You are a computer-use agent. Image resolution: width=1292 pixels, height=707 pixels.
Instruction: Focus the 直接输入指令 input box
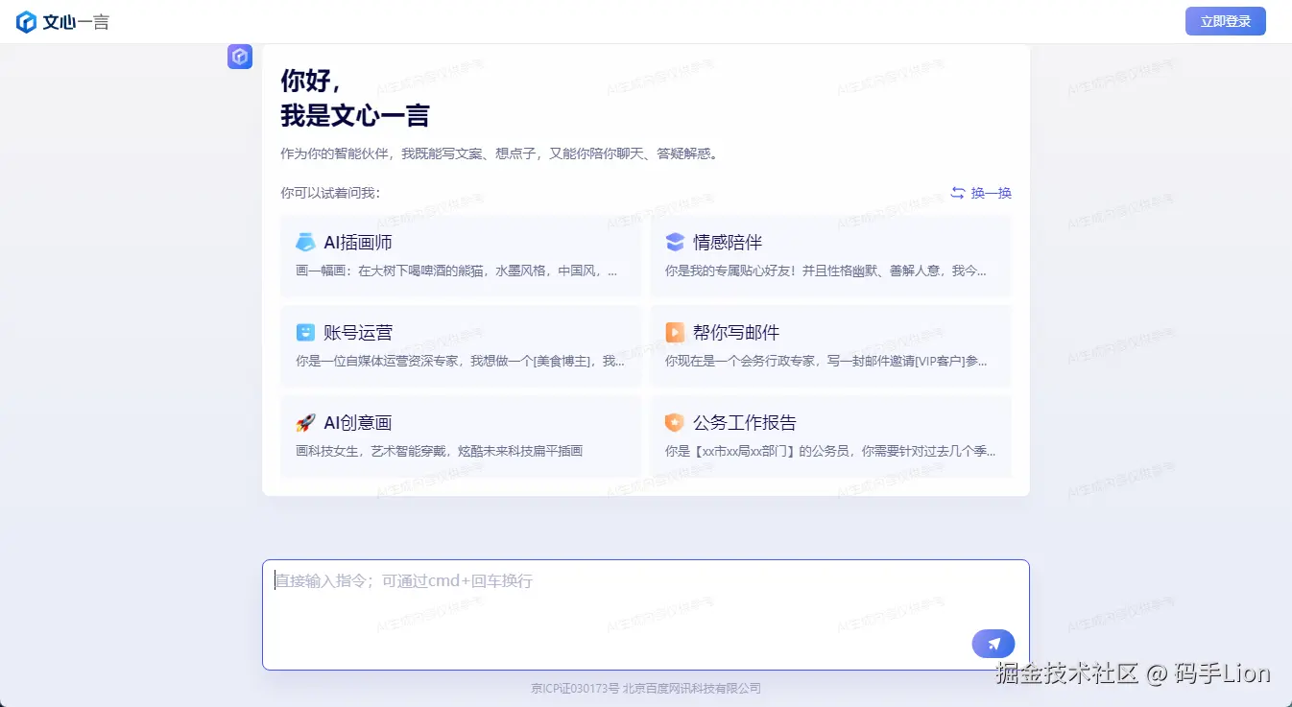pos(646,615)
